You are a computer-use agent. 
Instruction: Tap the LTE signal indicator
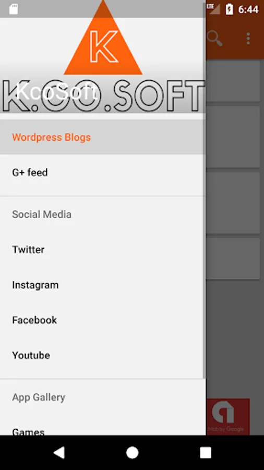click(x=214, y=9)
